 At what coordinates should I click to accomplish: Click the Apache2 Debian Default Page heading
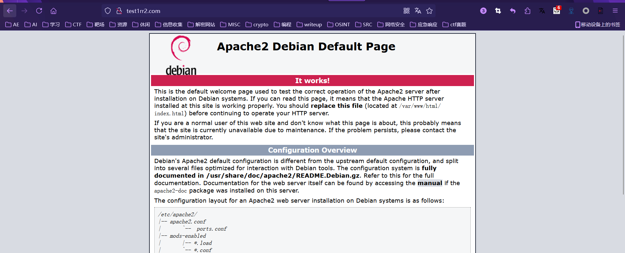(x=306, y=46)
